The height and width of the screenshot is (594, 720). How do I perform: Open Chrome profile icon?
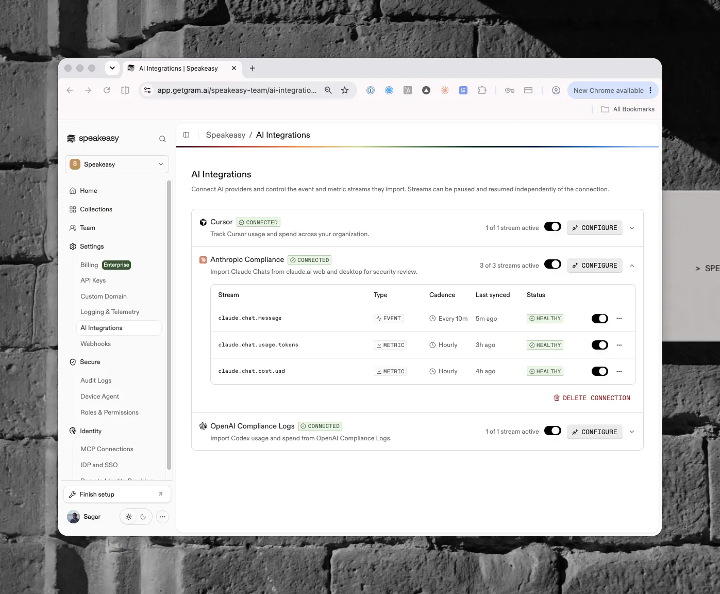click(x=556, y=90)
